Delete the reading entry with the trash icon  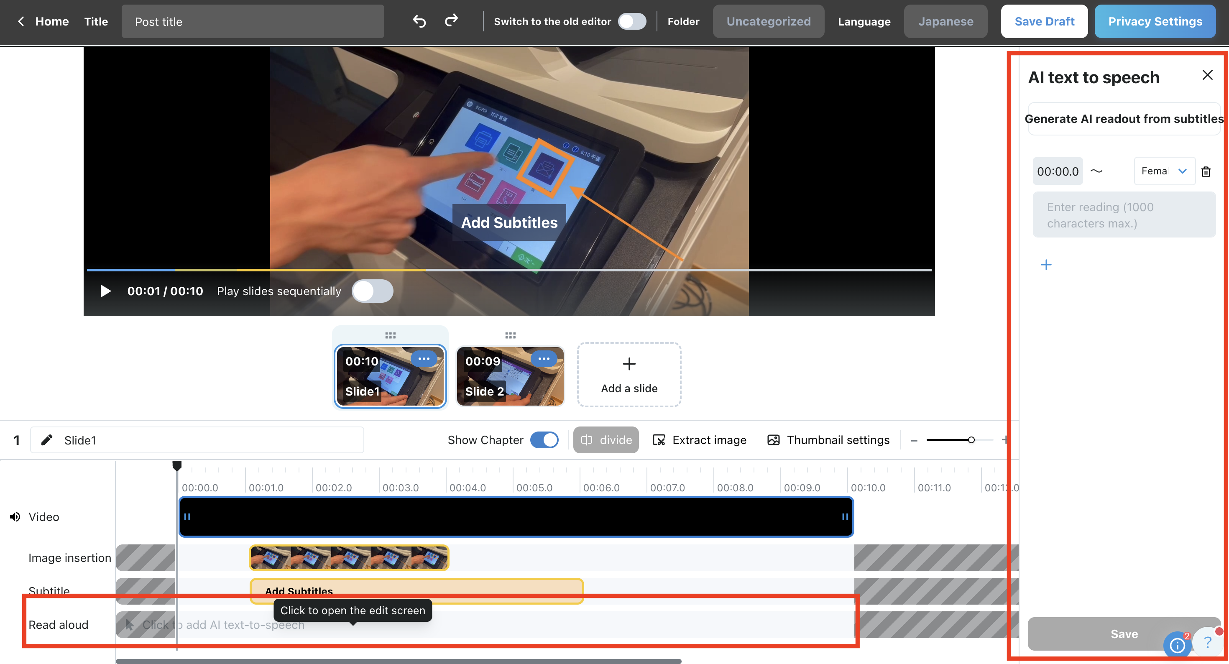pos(1206,172)
